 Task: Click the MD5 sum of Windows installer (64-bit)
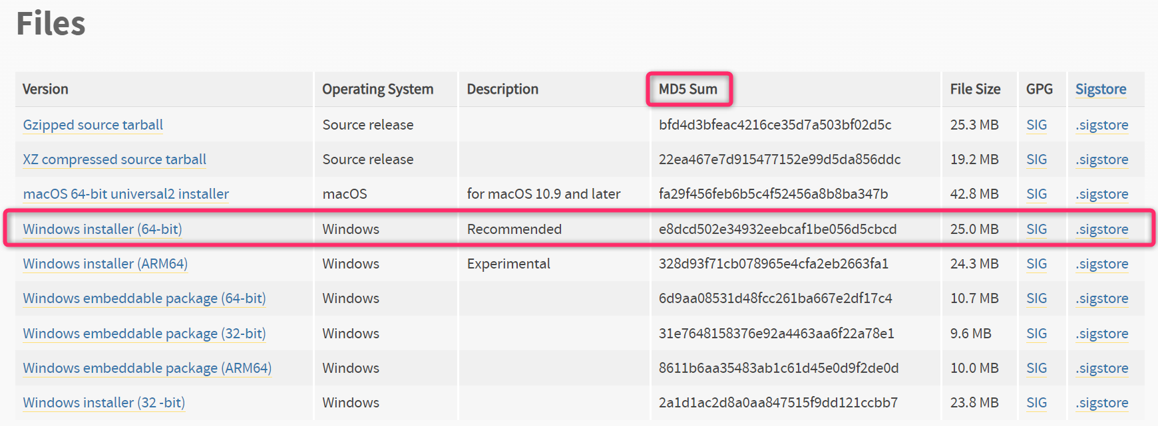tap(777, 229)
